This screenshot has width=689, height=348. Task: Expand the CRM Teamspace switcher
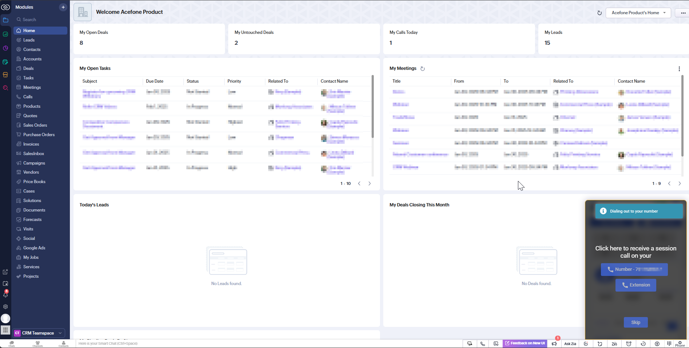[39, 333]
